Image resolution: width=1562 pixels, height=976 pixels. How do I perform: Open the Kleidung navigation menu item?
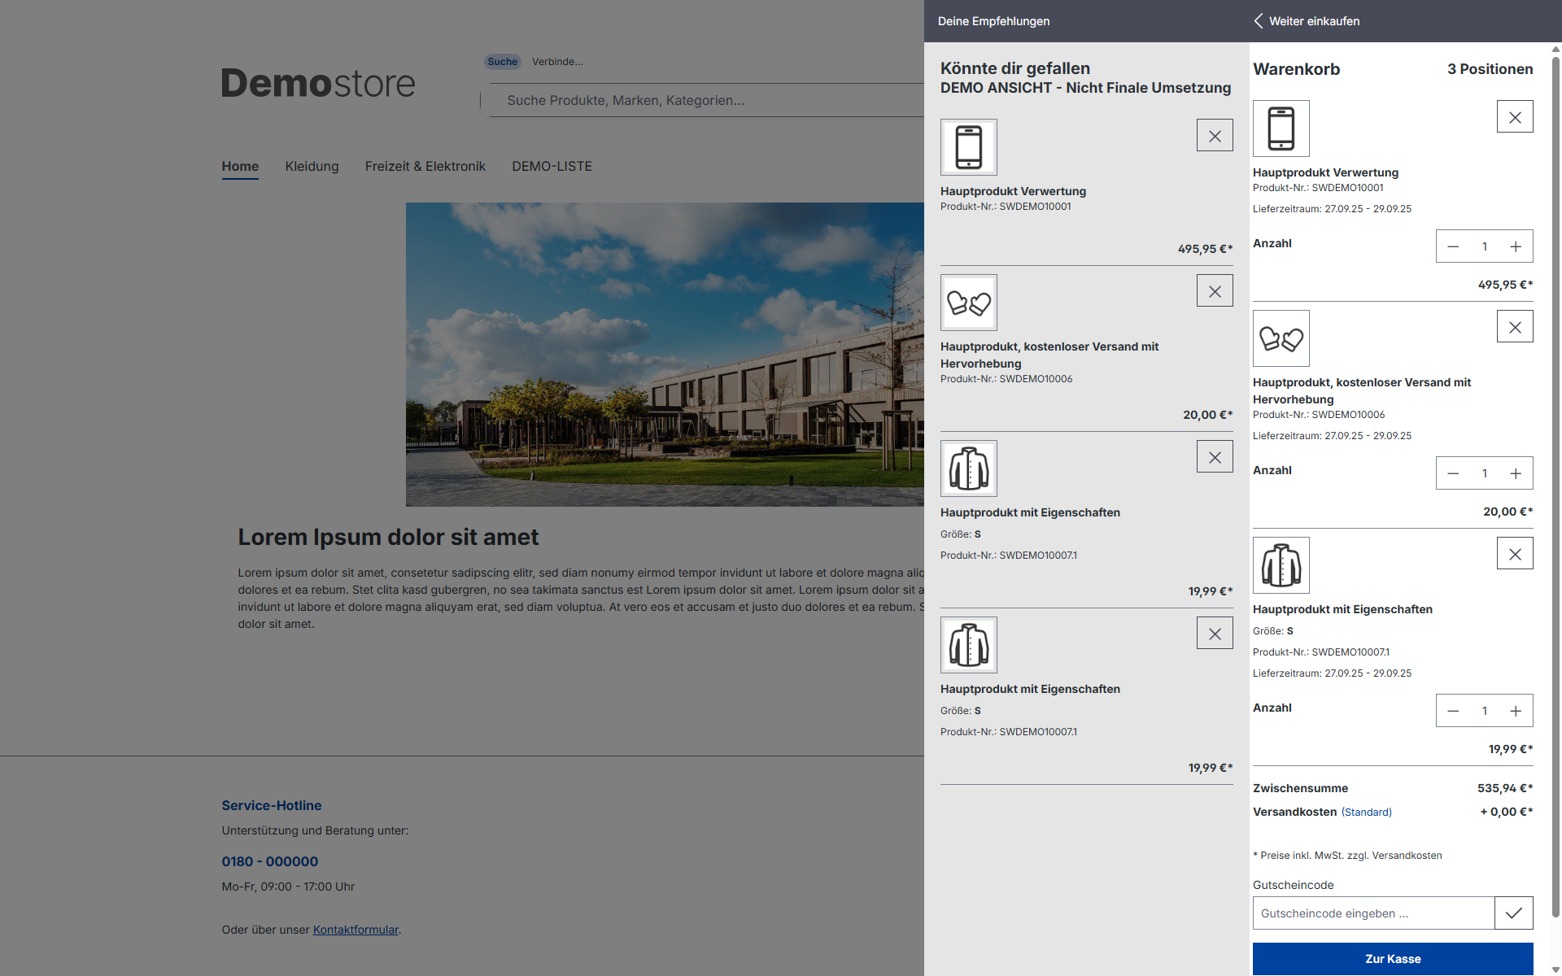(312, 167)
